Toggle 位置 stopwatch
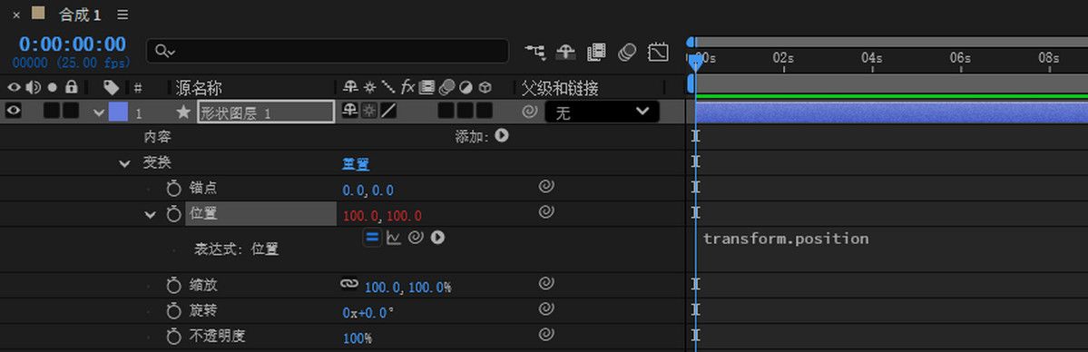 pyautogui.click(x=172, y=214)
